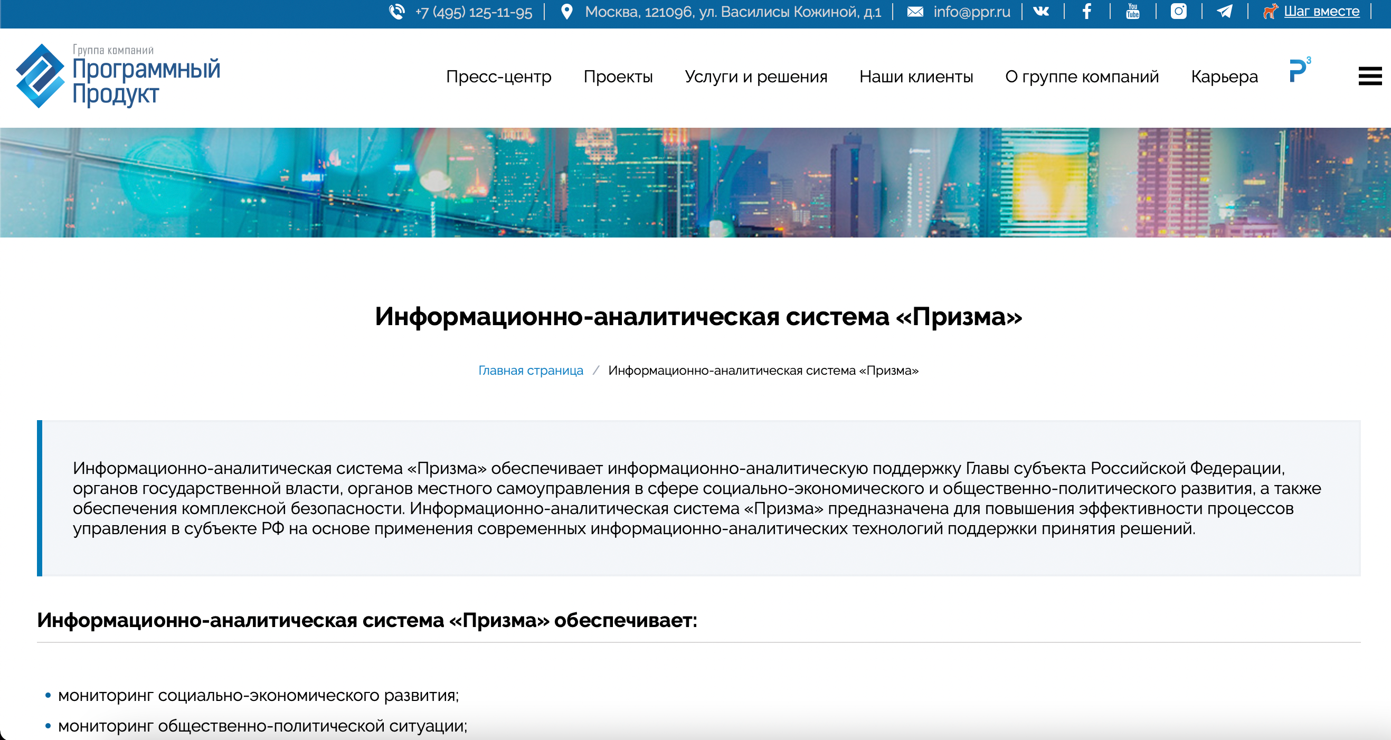This screenshot has width=1391, height=740.
Task: Click the info@ppr.ru email address
Action: coord(971,11)
